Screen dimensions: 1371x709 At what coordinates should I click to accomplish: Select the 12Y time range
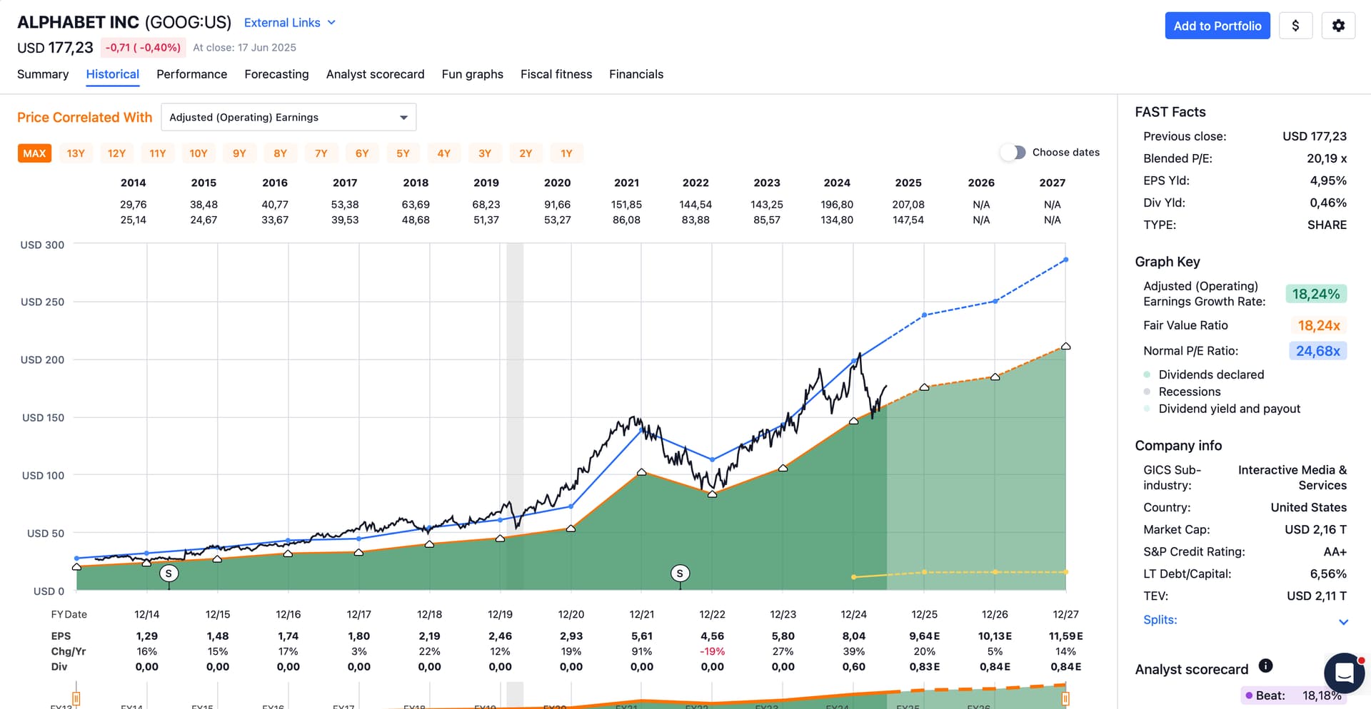click(116, 153)
